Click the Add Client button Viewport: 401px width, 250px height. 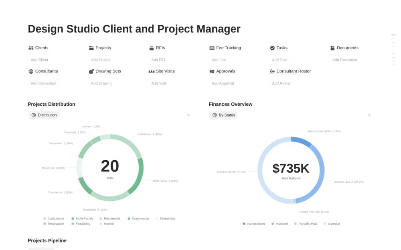pos(39,60)
